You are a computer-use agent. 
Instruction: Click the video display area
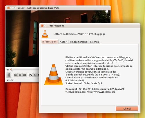pyautogui.click(x=22, y=39)
